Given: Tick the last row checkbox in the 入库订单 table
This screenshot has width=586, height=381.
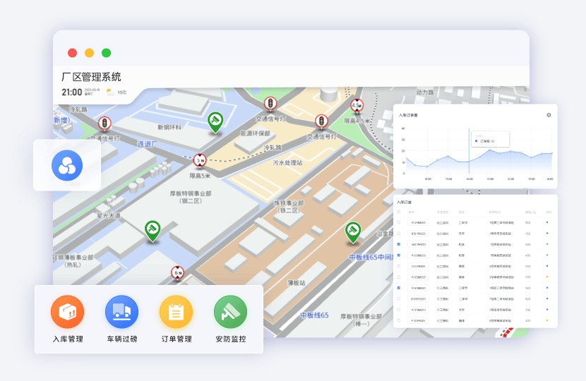Looking at the screenshot, I should coord(398,321).
